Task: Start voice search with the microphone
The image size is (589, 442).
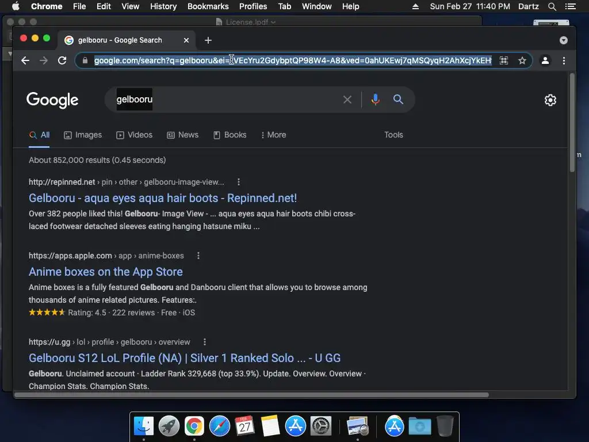Action: pyautogui.click(x=375, y=100)
